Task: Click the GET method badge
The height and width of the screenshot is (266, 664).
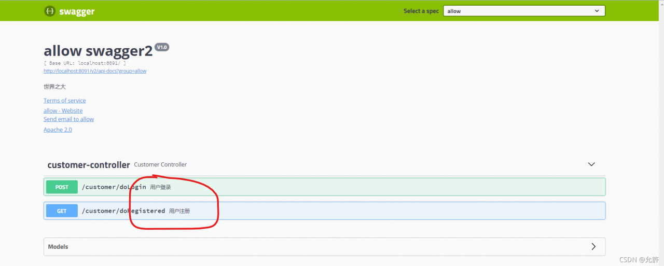Action: tap(62, 211)
